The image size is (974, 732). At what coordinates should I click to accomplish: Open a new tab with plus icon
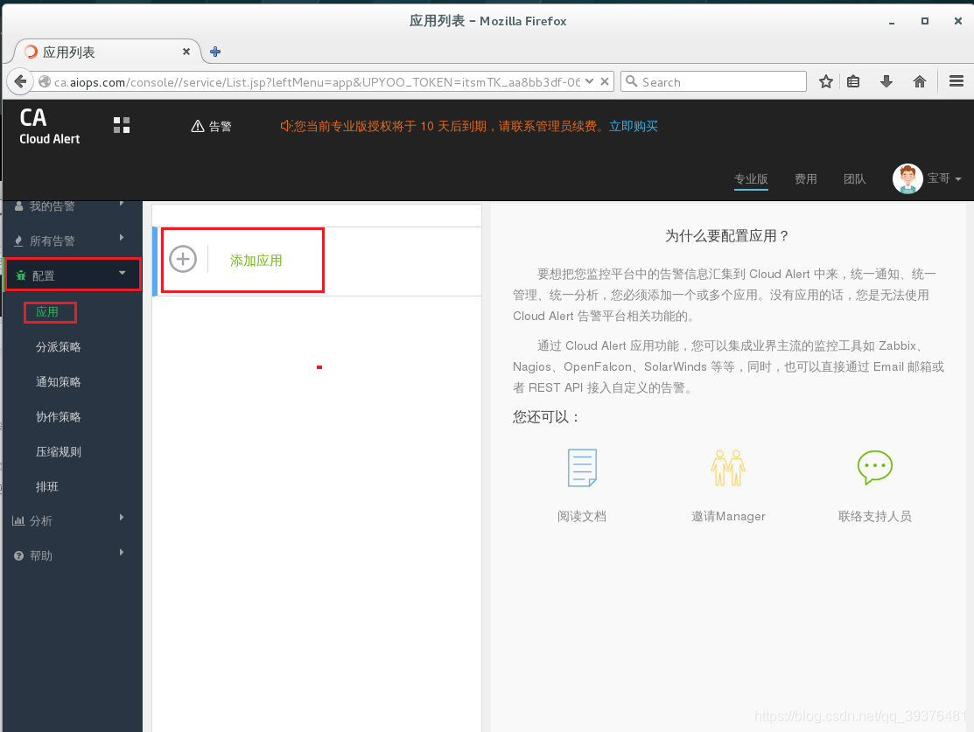[215, 52]
